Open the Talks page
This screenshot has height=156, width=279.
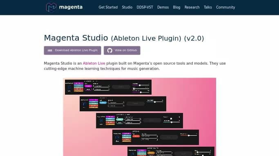tap(208, 7)
